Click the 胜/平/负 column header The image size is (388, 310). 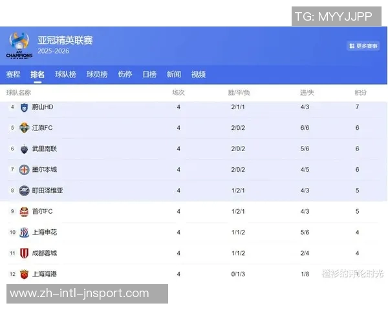pos(239,93)
